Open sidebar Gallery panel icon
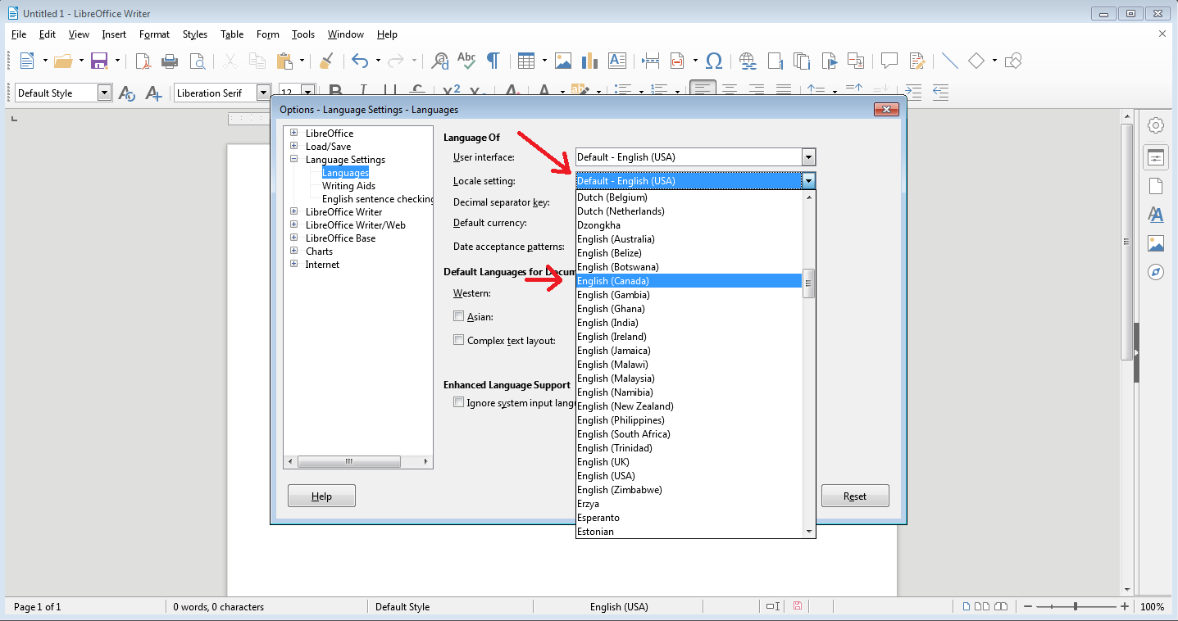Screen dimensions: 1178x621 tap(1156, 243)
